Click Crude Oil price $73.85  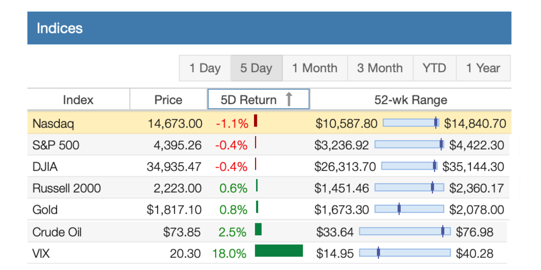click(182, 232)
